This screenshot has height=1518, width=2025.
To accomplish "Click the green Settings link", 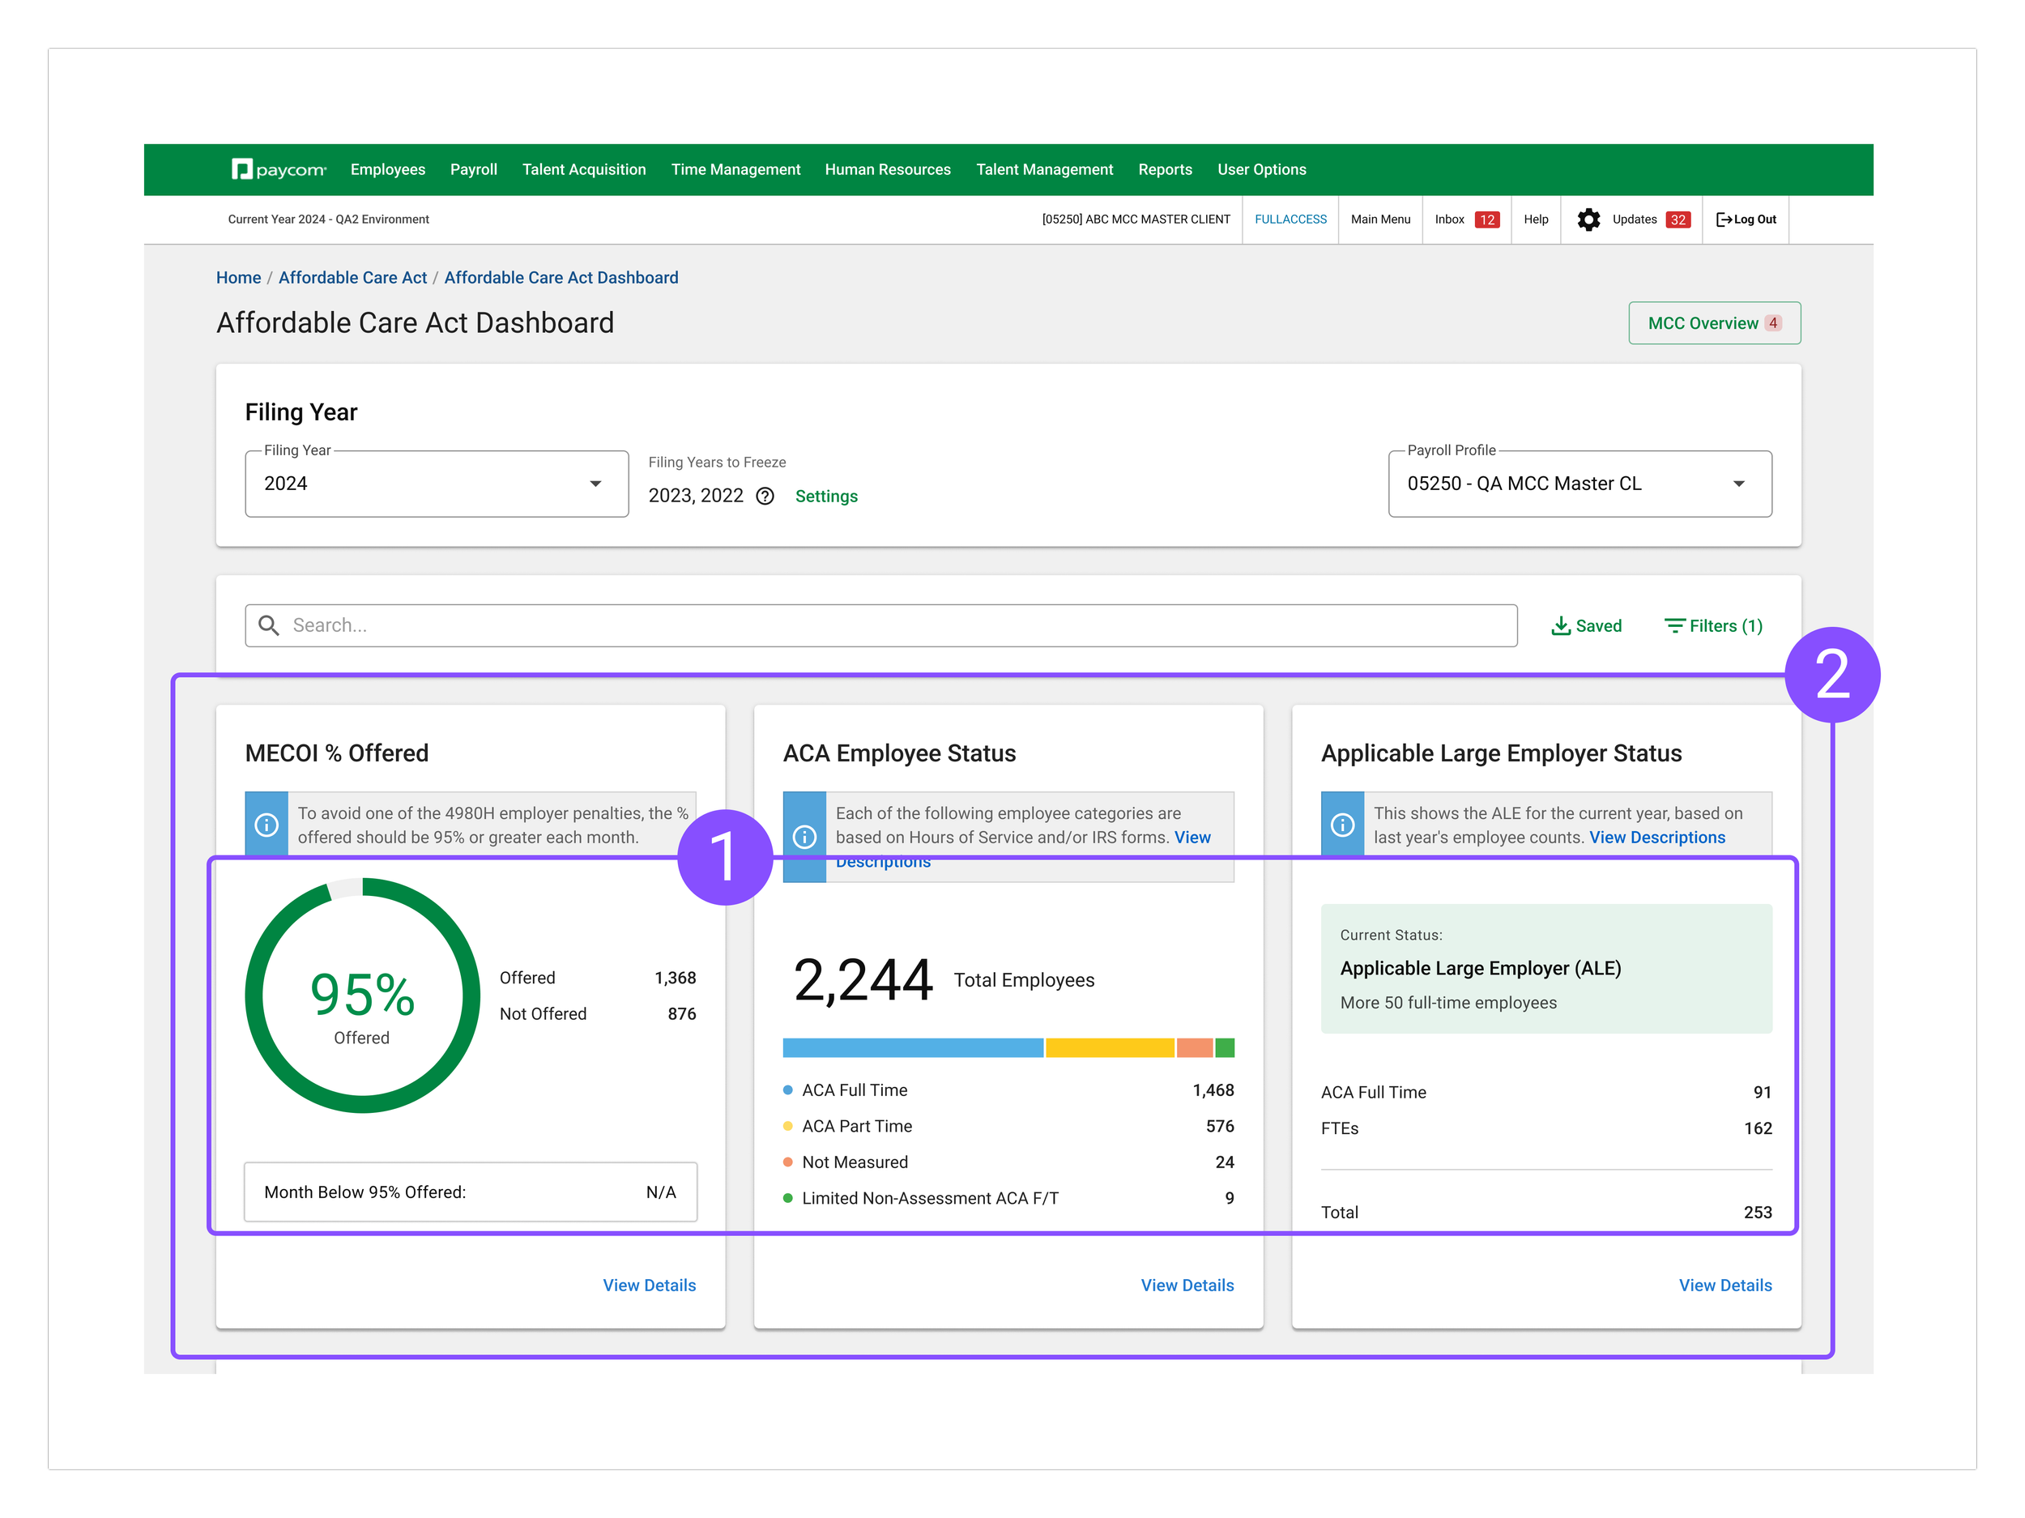I will pyautogui.click(x=825, y=497).
